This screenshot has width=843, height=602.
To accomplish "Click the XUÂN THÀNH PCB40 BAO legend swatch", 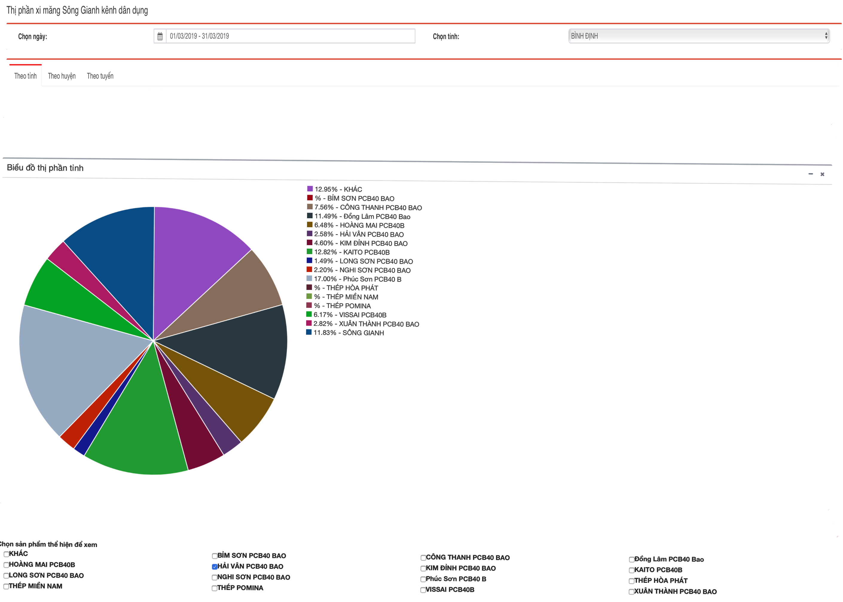I will tap(309, 323).
